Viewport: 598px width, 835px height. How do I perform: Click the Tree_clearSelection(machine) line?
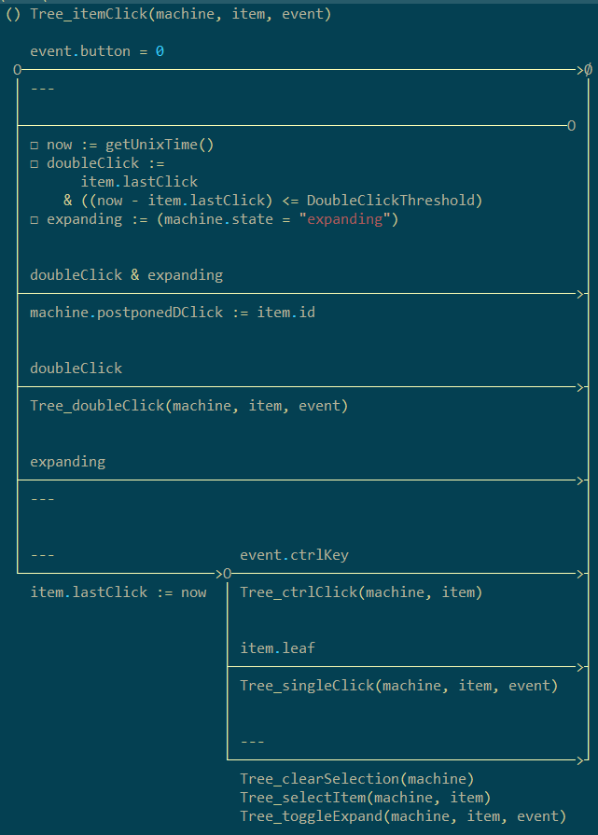point(357,779)
